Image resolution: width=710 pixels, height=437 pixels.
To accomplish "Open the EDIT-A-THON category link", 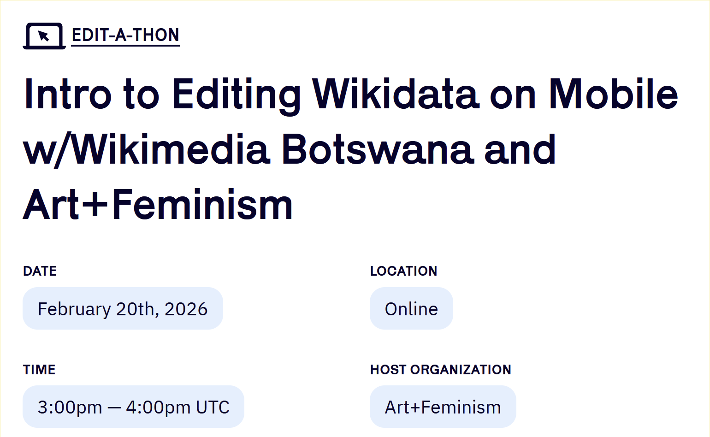I will [x=125, y=35].
